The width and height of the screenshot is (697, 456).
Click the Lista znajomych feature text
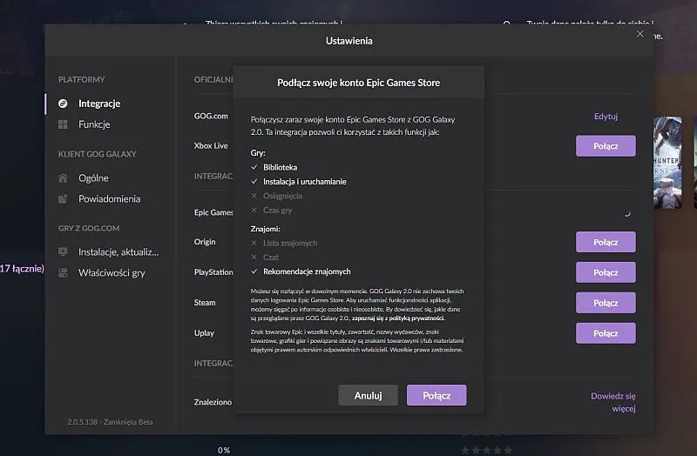pos(290,243)
